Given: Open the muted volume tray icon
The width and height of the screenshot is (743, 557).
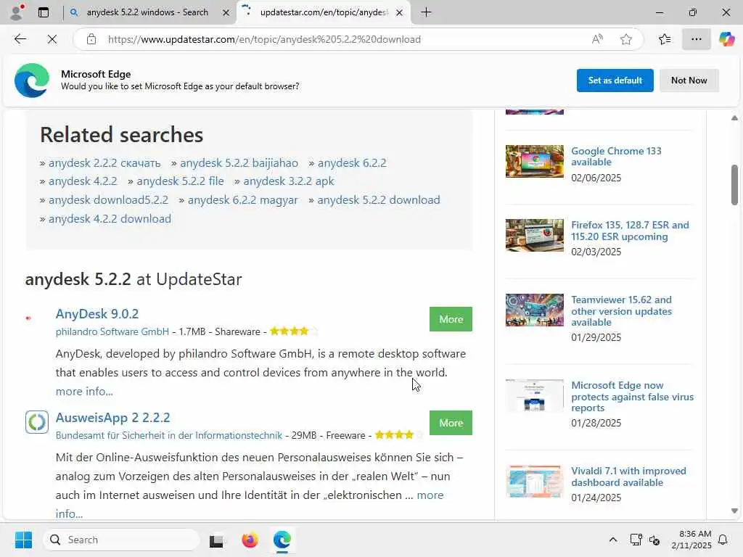Looking at the screenshot, I should [654, 540].
